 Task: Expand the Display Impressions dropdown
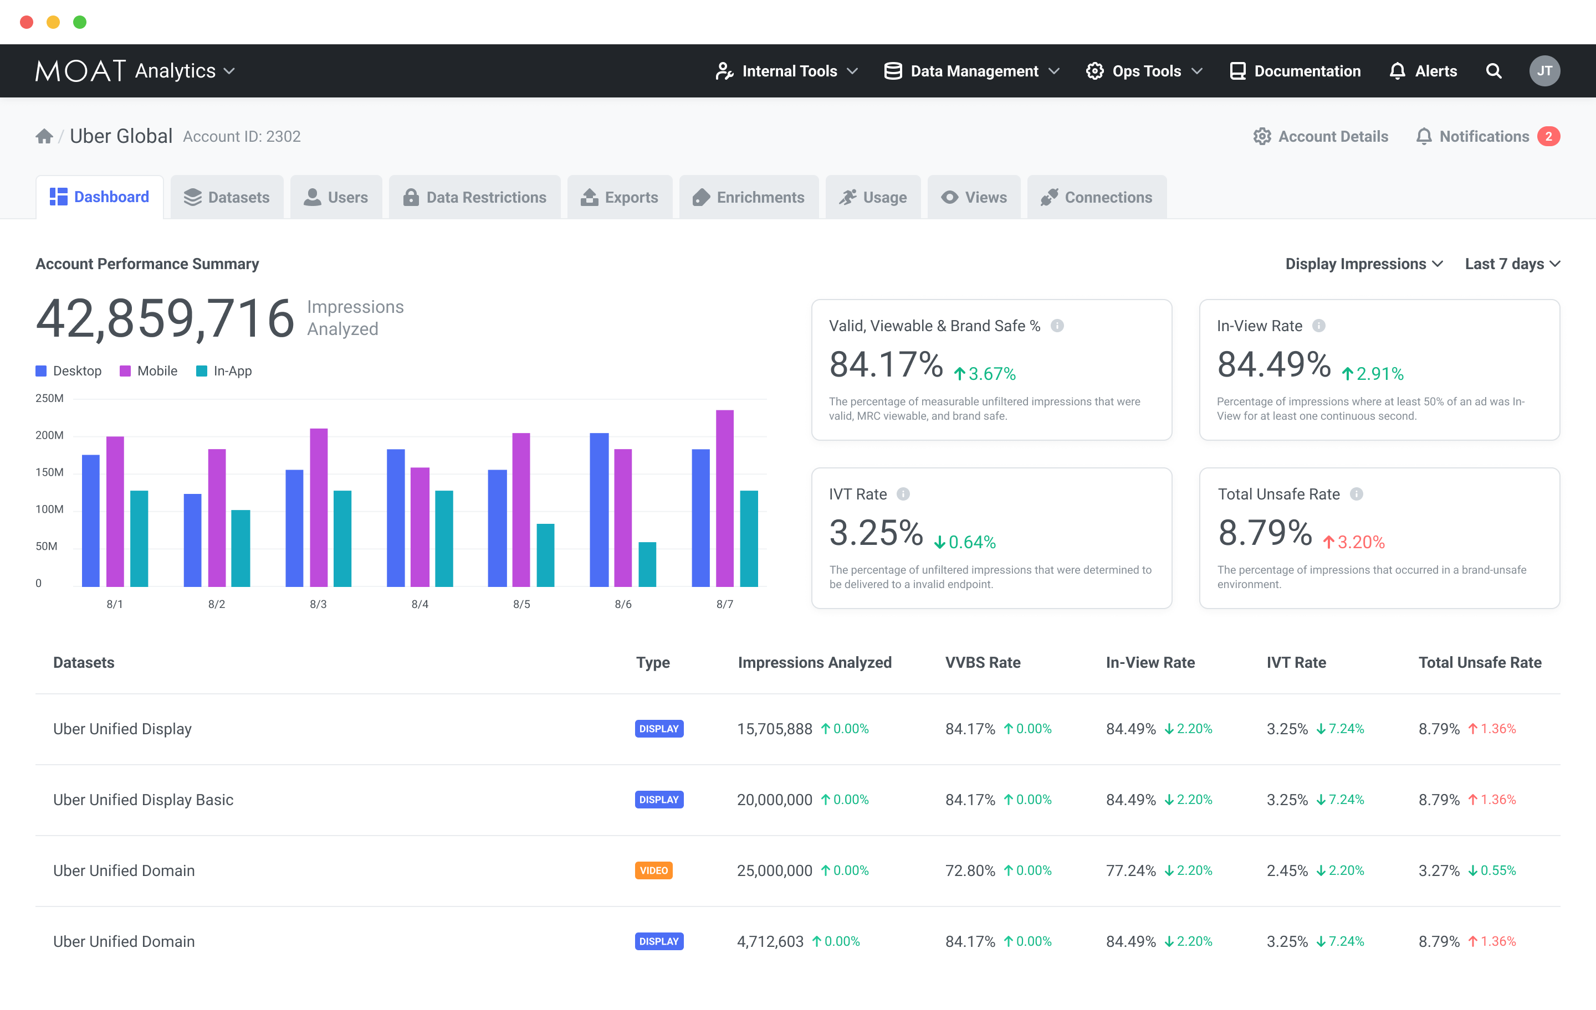[x=1363, y=264]
